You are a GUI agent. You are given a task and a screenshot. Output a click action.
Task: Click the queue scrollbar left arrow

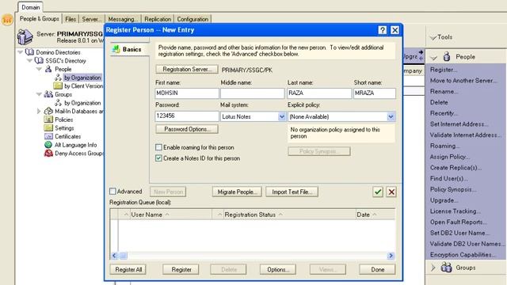(x=114, y=256)
